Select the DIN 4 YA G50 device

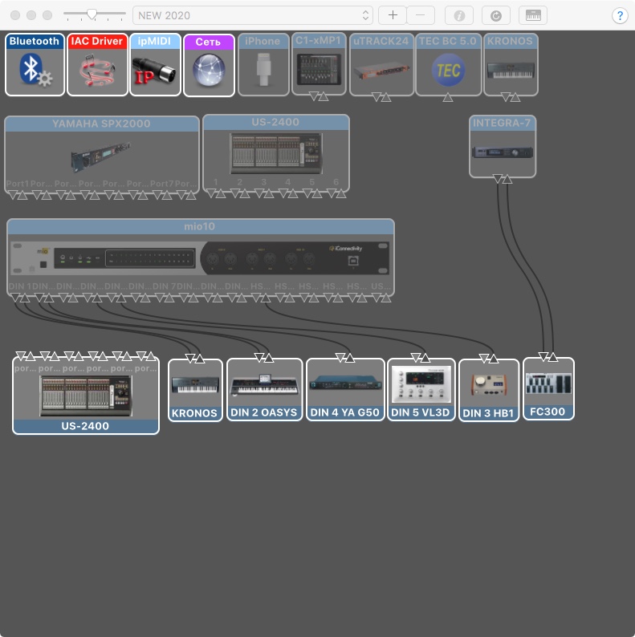pyautogui.click(x=345, y=390)
